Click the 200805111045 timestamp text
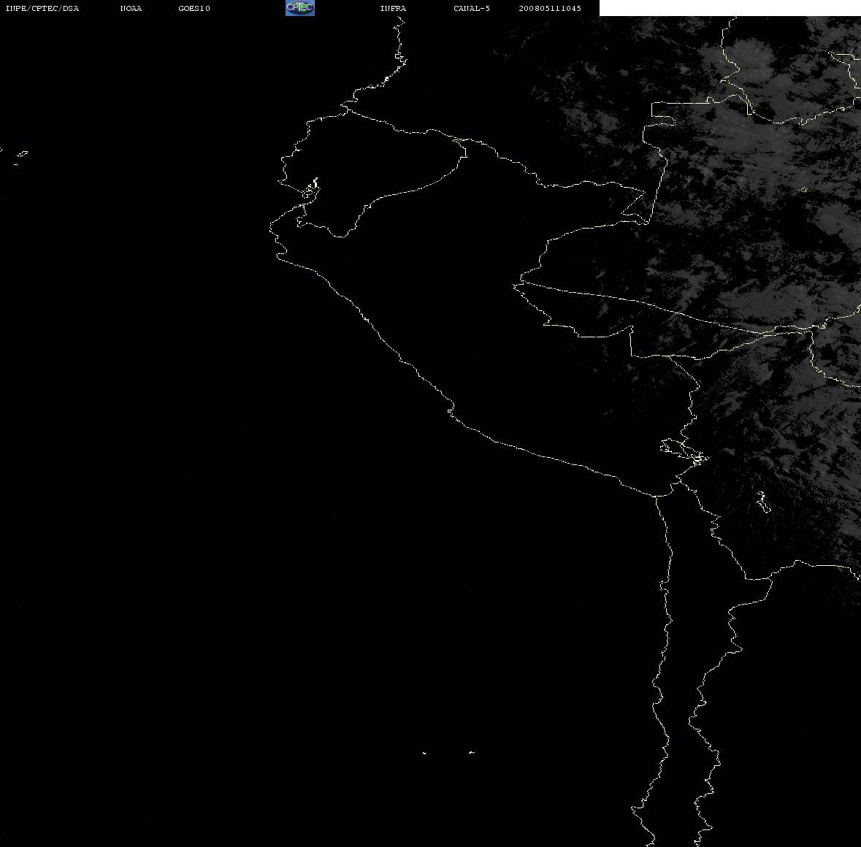 [x=550, y=8]
